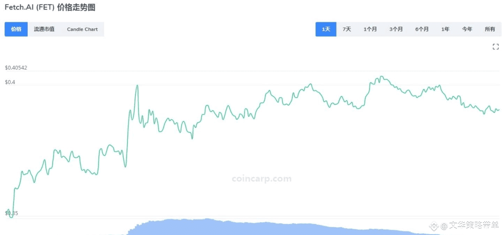502x235 pixels.
Task: Switch to the 流通市值 tab
Action: click(44, 29)
